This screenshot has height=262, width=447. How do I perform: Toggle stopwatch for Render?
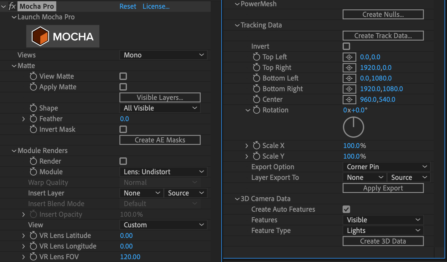33,161
